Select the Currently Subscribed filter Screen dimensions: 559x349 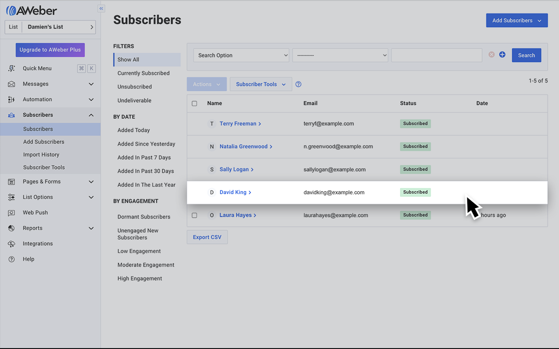pyautogui.click(x=143, y=73)
